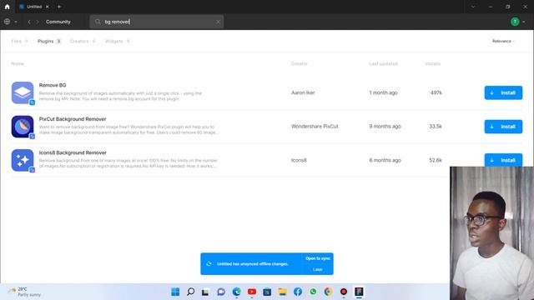Open WhatsApp from the taskbar
534x300 pixels.
coord(313,292)
